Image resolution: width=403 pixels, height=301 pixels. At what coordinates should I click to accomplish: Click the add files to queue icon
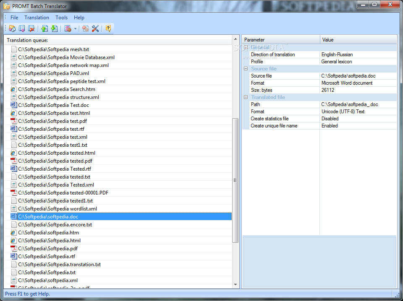click(22, 29)
